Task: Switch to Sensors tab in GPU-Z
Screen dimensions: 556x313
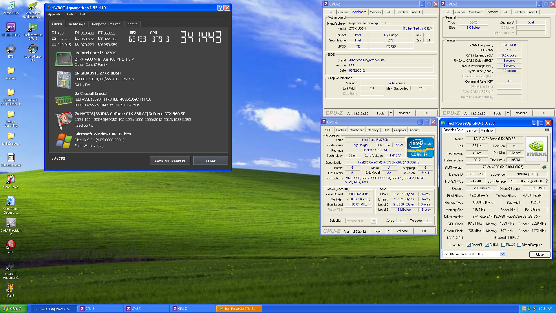Action: click(x=472, y=130)
